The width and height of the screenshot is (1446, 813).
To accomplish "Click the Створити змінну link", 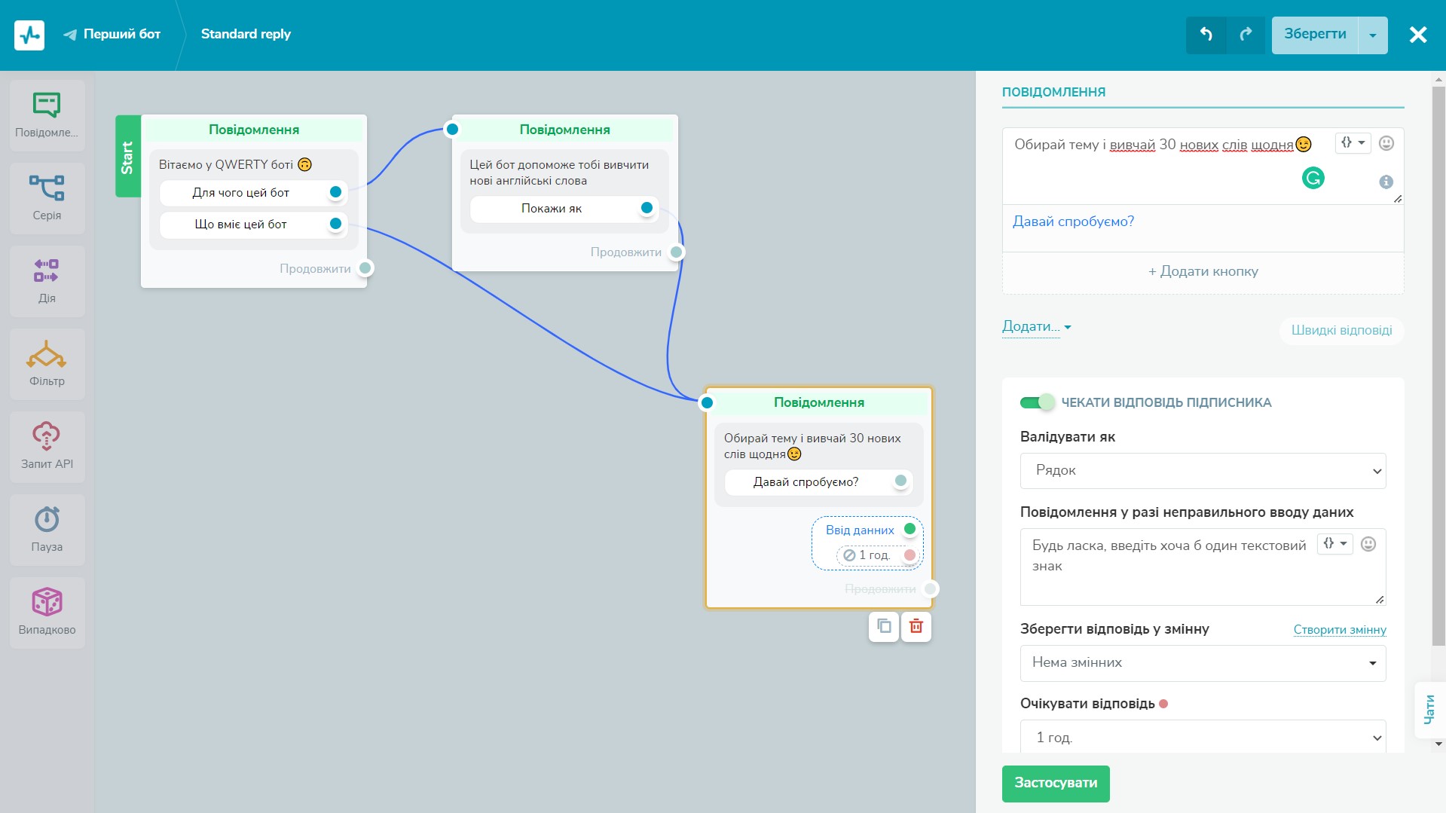I will [x=1339, y=630].
